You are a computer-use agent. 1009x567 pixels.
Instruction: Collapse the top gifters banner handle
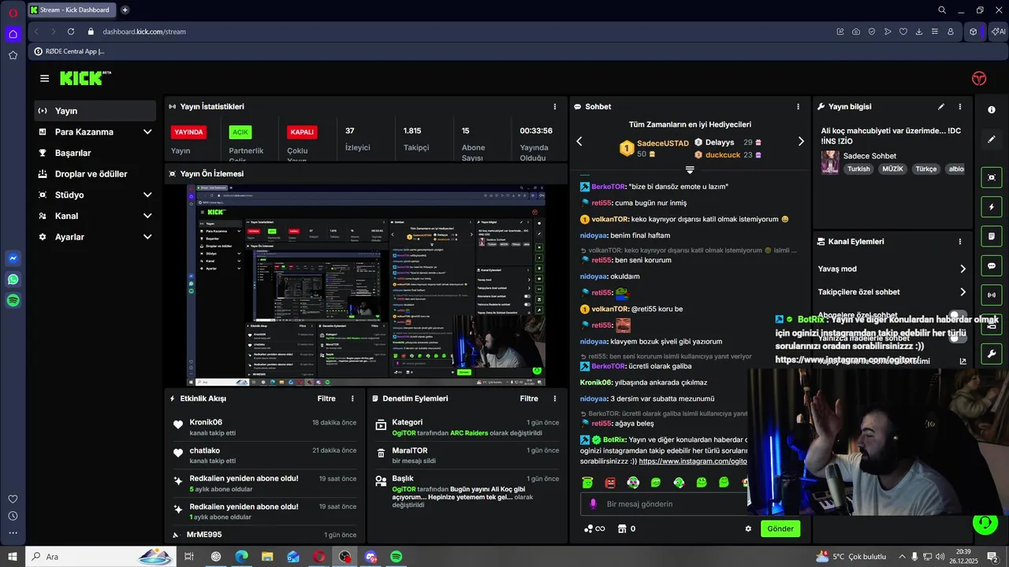pyautogui.click(x=690, y=170)
